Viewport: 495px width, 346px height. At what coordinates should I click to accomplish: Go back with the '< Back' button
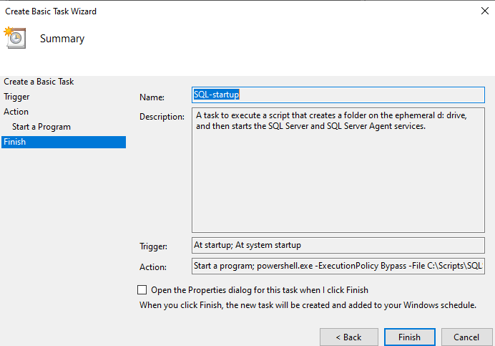point(349,337)
